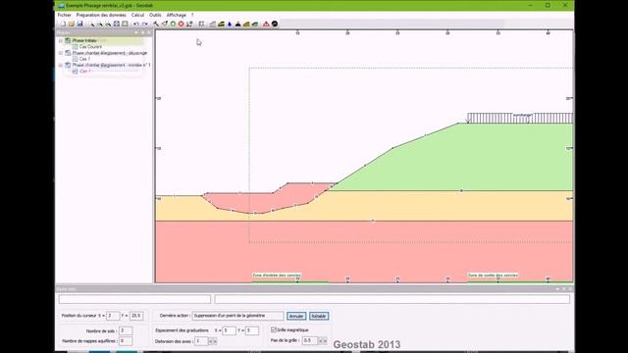Click the Zone de sortie des cercles label
The image size is (628, 353).
(493, 276)
